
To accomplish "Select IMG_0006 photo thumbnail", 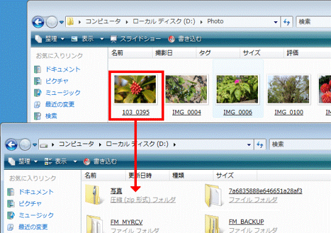I will (x=237, y=89).
